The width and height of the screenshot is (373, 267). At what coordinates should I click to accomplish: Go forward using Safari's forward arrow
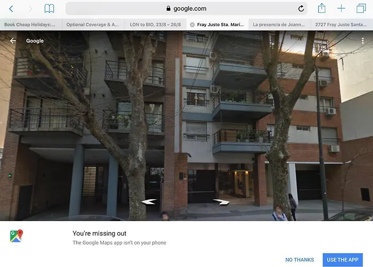tap(30, 9)
